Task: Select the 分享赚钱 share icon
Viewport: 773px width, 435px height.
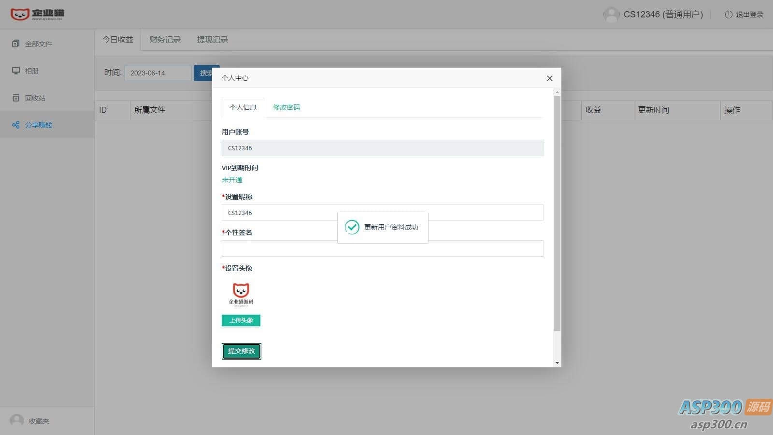Action: tap(16, 125)
